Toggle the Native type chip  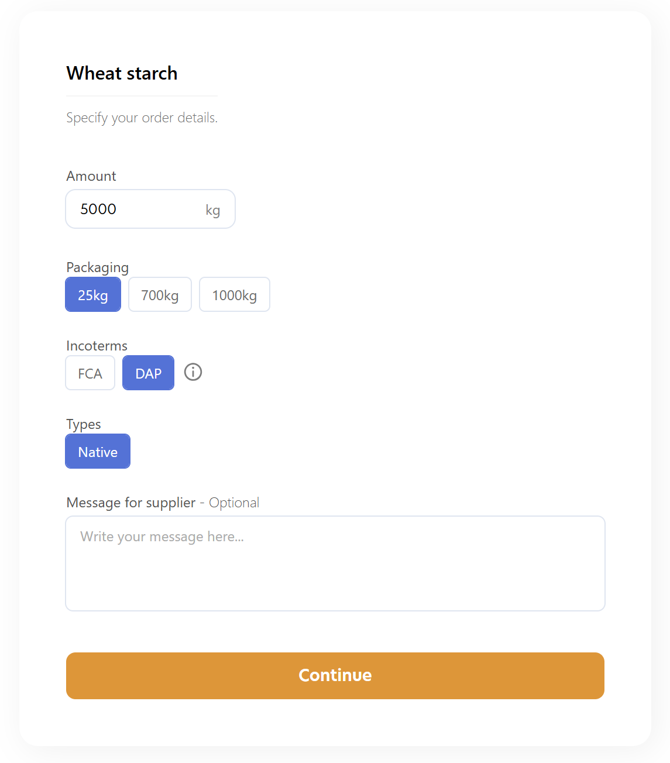point(98,452)
